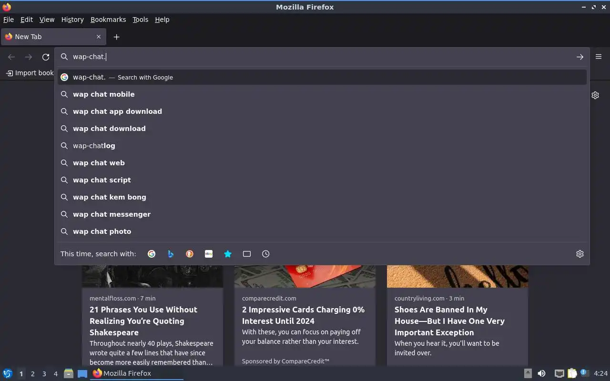
Task: Search bookmarks using the star icon
Action: [228, 254]
